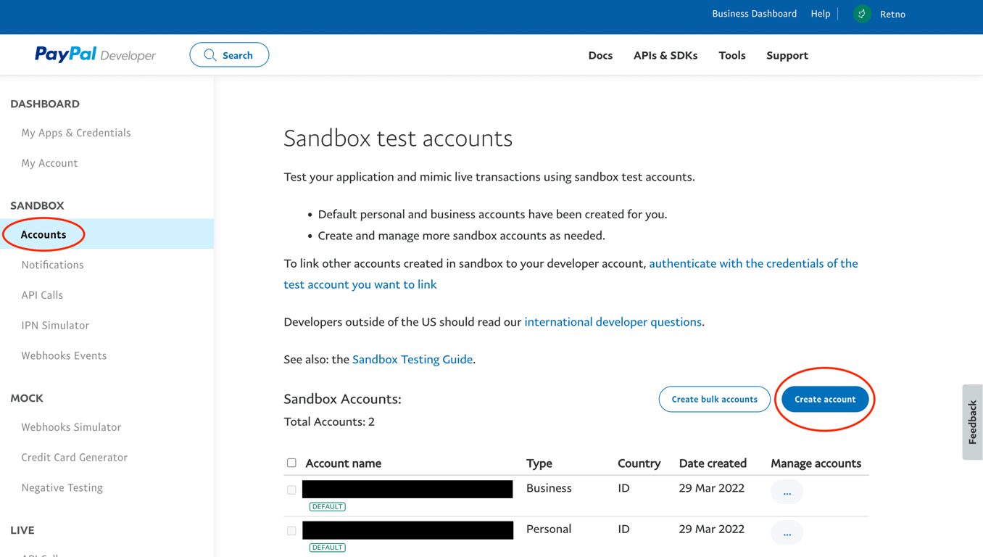Screen dimensions: 983x557
Task: Toggle the select-all accounts checkbox
Action: [291, 463]
